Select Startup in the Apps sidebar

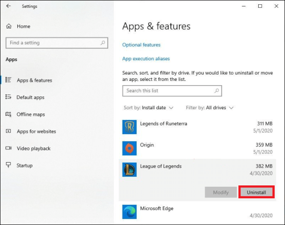pos(24,165)
